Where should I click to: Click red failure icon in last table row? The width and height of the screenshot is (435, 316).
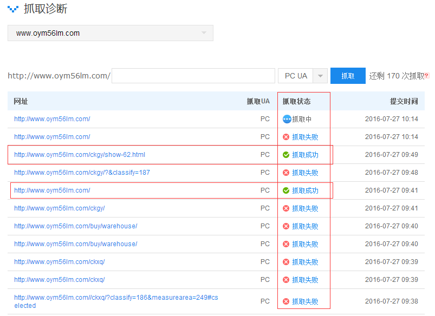point(286,301)
